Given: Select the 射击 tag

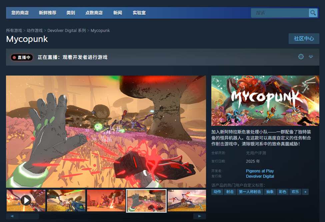Looking at the screenshot, I should click(230, 192).
